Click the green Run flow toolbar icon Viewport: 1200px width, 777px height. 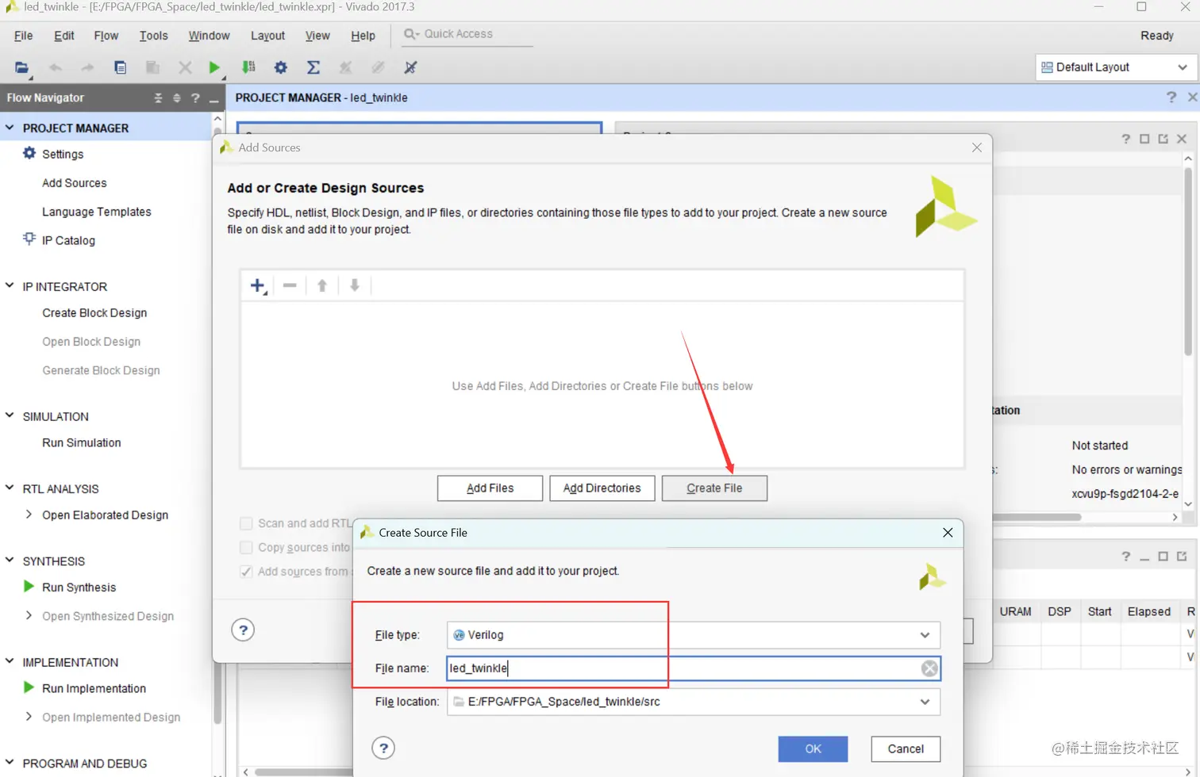click(x=214, y=67)
